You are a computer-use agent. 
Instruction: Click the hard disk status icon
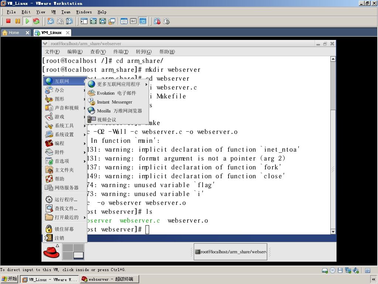click(325, 270)
